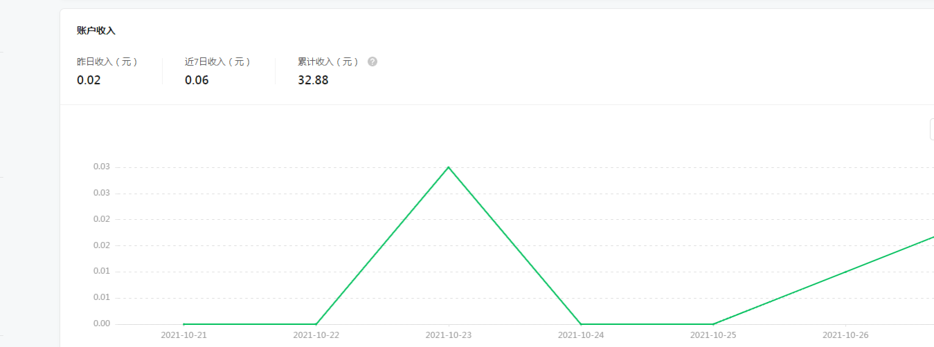Select the 0.06 seven-day income value
Viewport: 934px width, 347px height.
(197, 80)
